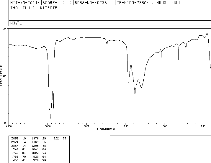Screen dimensions: 211x163
Task: Click the empty box beside the peak table
Action: click(160, 149)
